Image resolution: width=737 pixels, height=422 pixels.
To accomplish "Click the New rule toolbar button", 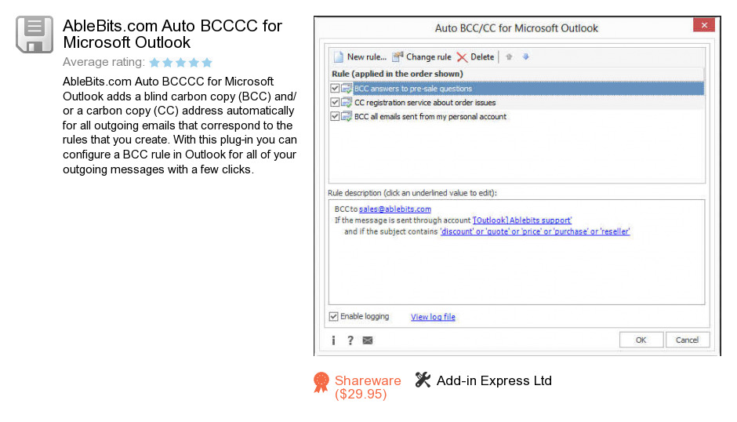I will click(360, 57).
